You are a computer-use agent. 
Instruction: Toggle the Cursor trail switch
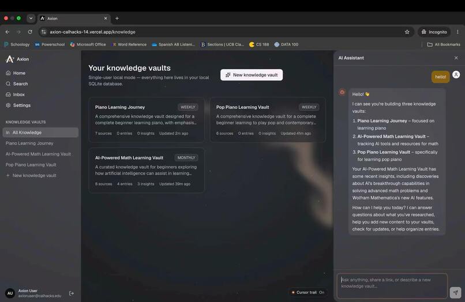[x=309, y=292]
